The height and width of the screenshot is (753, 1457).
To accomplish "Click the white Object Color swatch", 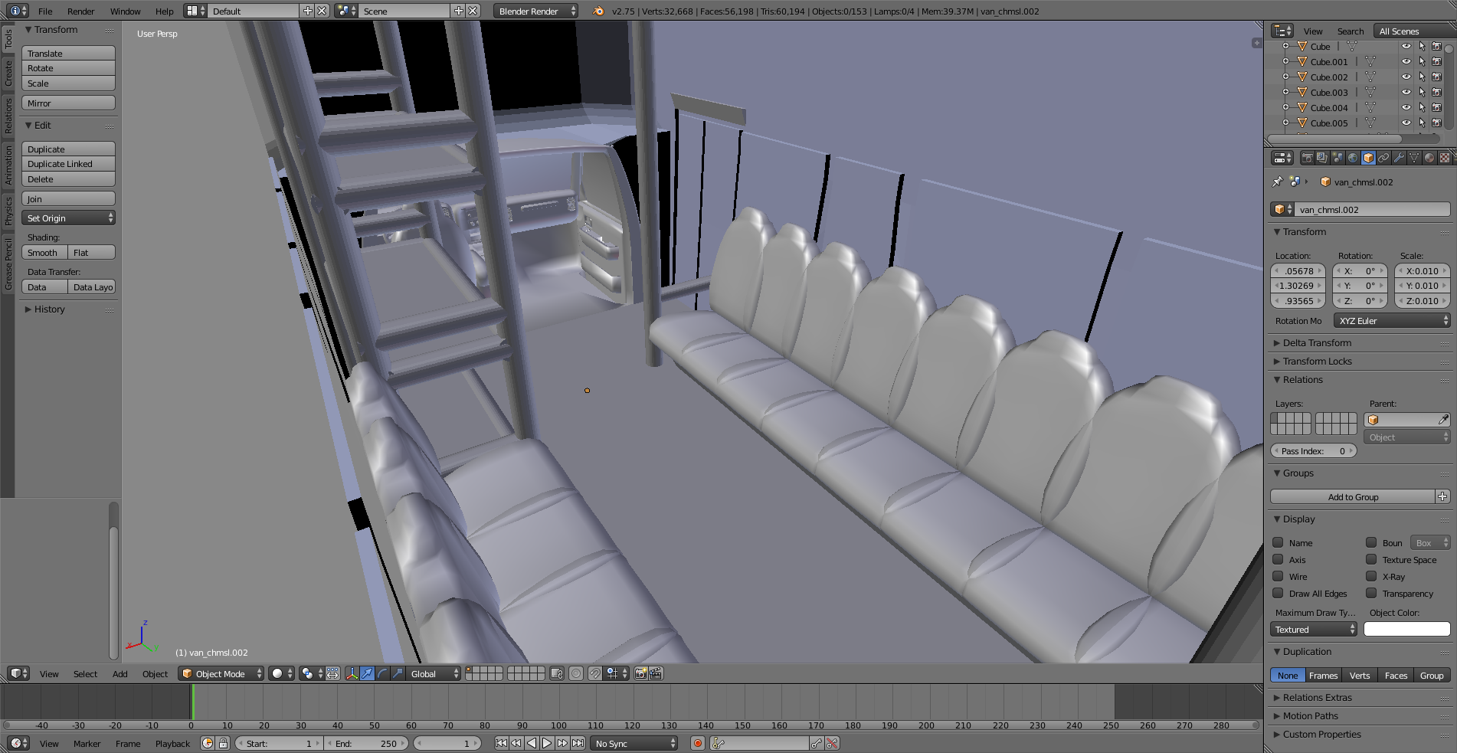I will pyautogui.click(x=1406, y=629).
